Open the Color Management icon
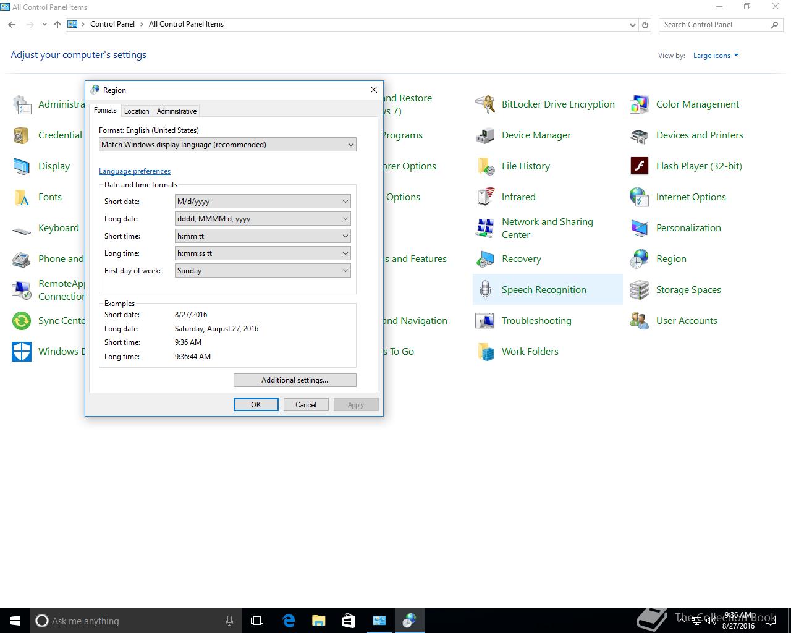Viewport: 791px width, 633px height. tap(640, 104)
